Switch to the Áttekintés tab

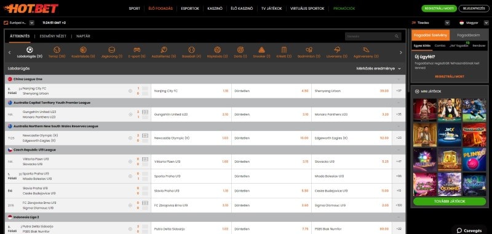20,36
